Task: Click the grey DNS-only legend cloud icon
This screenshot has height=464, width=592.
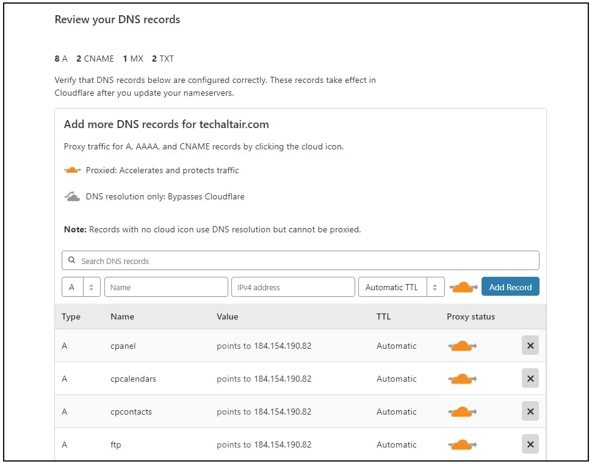Action: pos(72,196)
